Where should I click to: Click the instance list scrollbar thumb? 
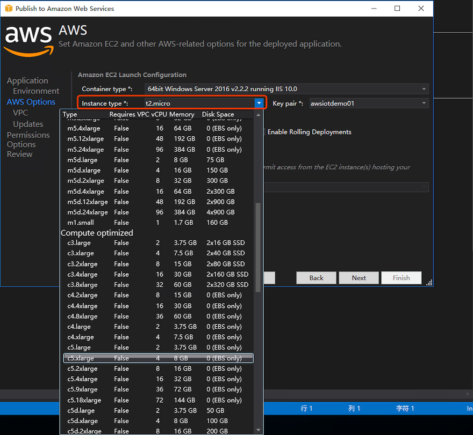(258, 247)
